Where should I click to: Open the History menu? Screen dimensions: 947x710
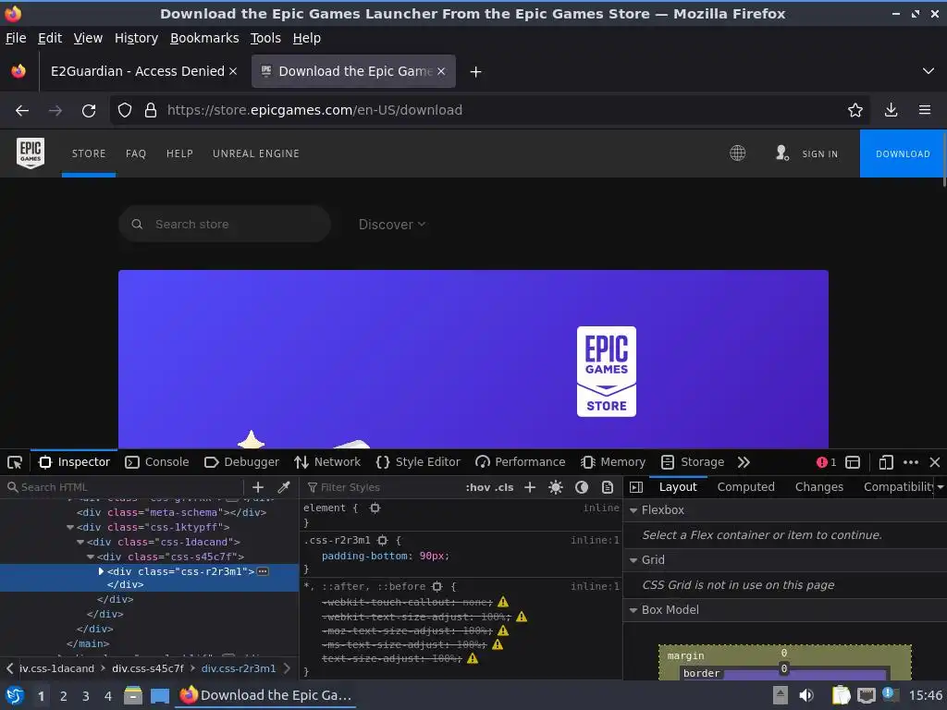pos(137,38)
